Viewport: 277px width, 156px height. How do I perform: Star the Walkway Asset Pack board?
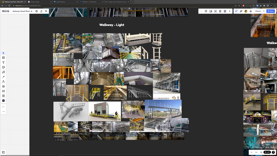click(x=32, y=11)
